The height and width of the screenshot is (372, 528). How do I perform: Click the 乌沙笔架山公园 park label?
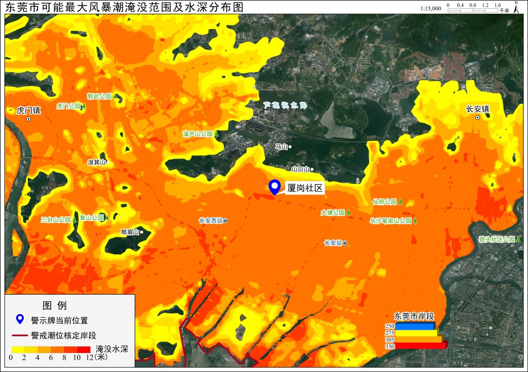coord(391,221)
